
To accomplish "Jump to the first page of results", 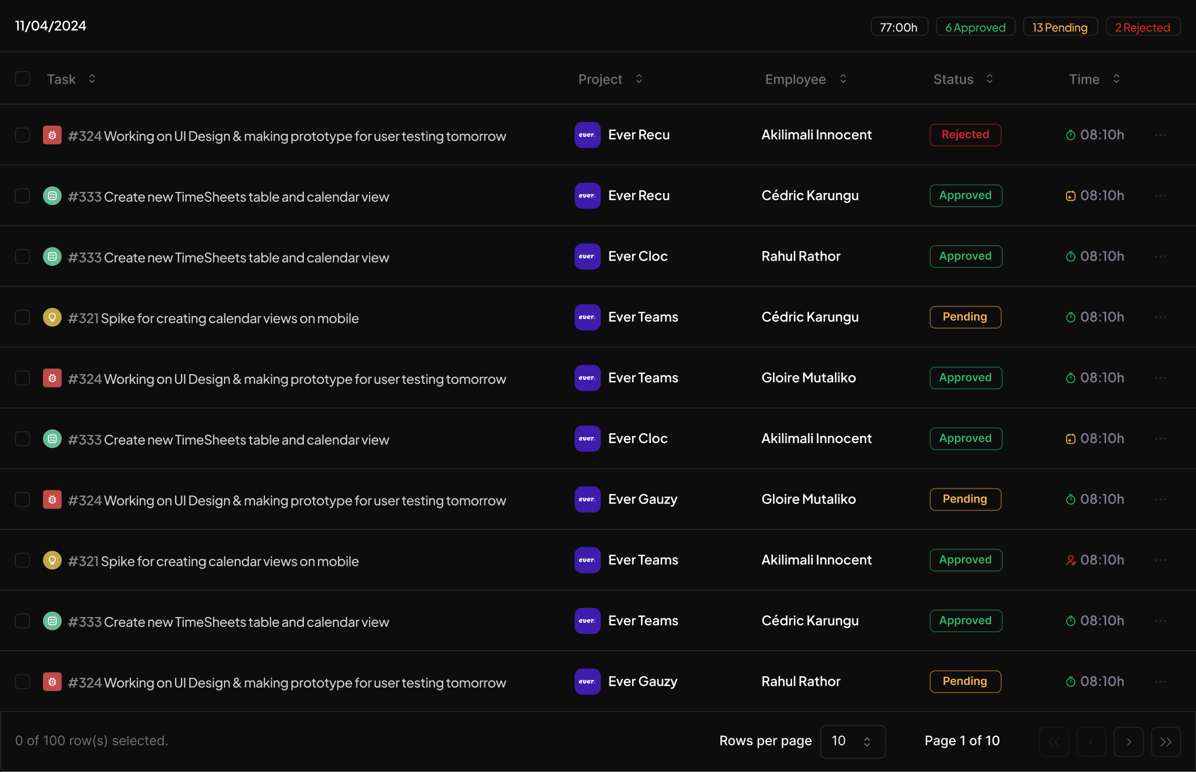I will (x=1054, y=742).
